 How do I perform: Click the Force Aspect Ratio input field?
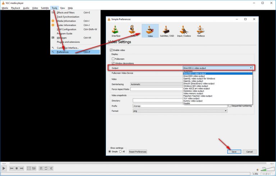point(157,89)
